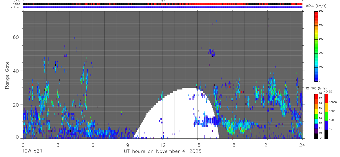Click the 300 tick on the width colorbar
The image size is (340, 157).
click(321, 39)
